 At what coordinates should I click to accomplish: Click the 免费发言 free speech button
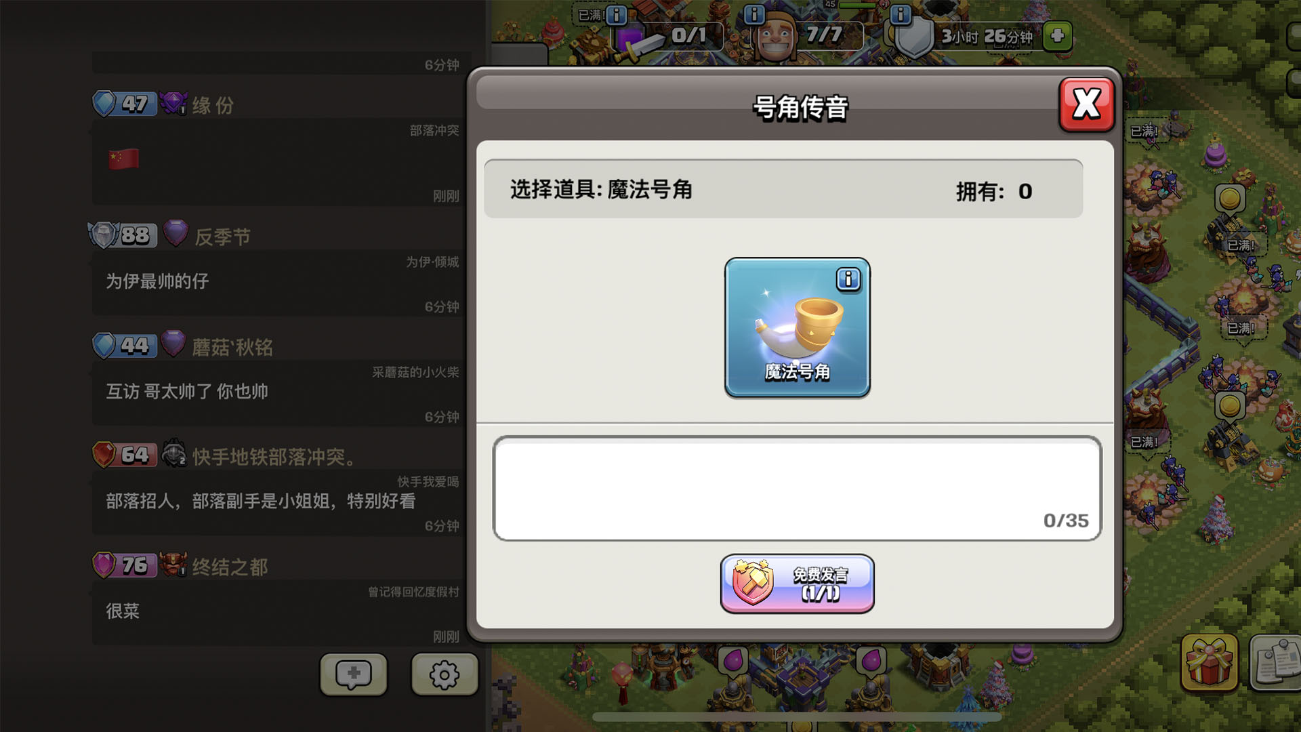click(x=797, y=584)
